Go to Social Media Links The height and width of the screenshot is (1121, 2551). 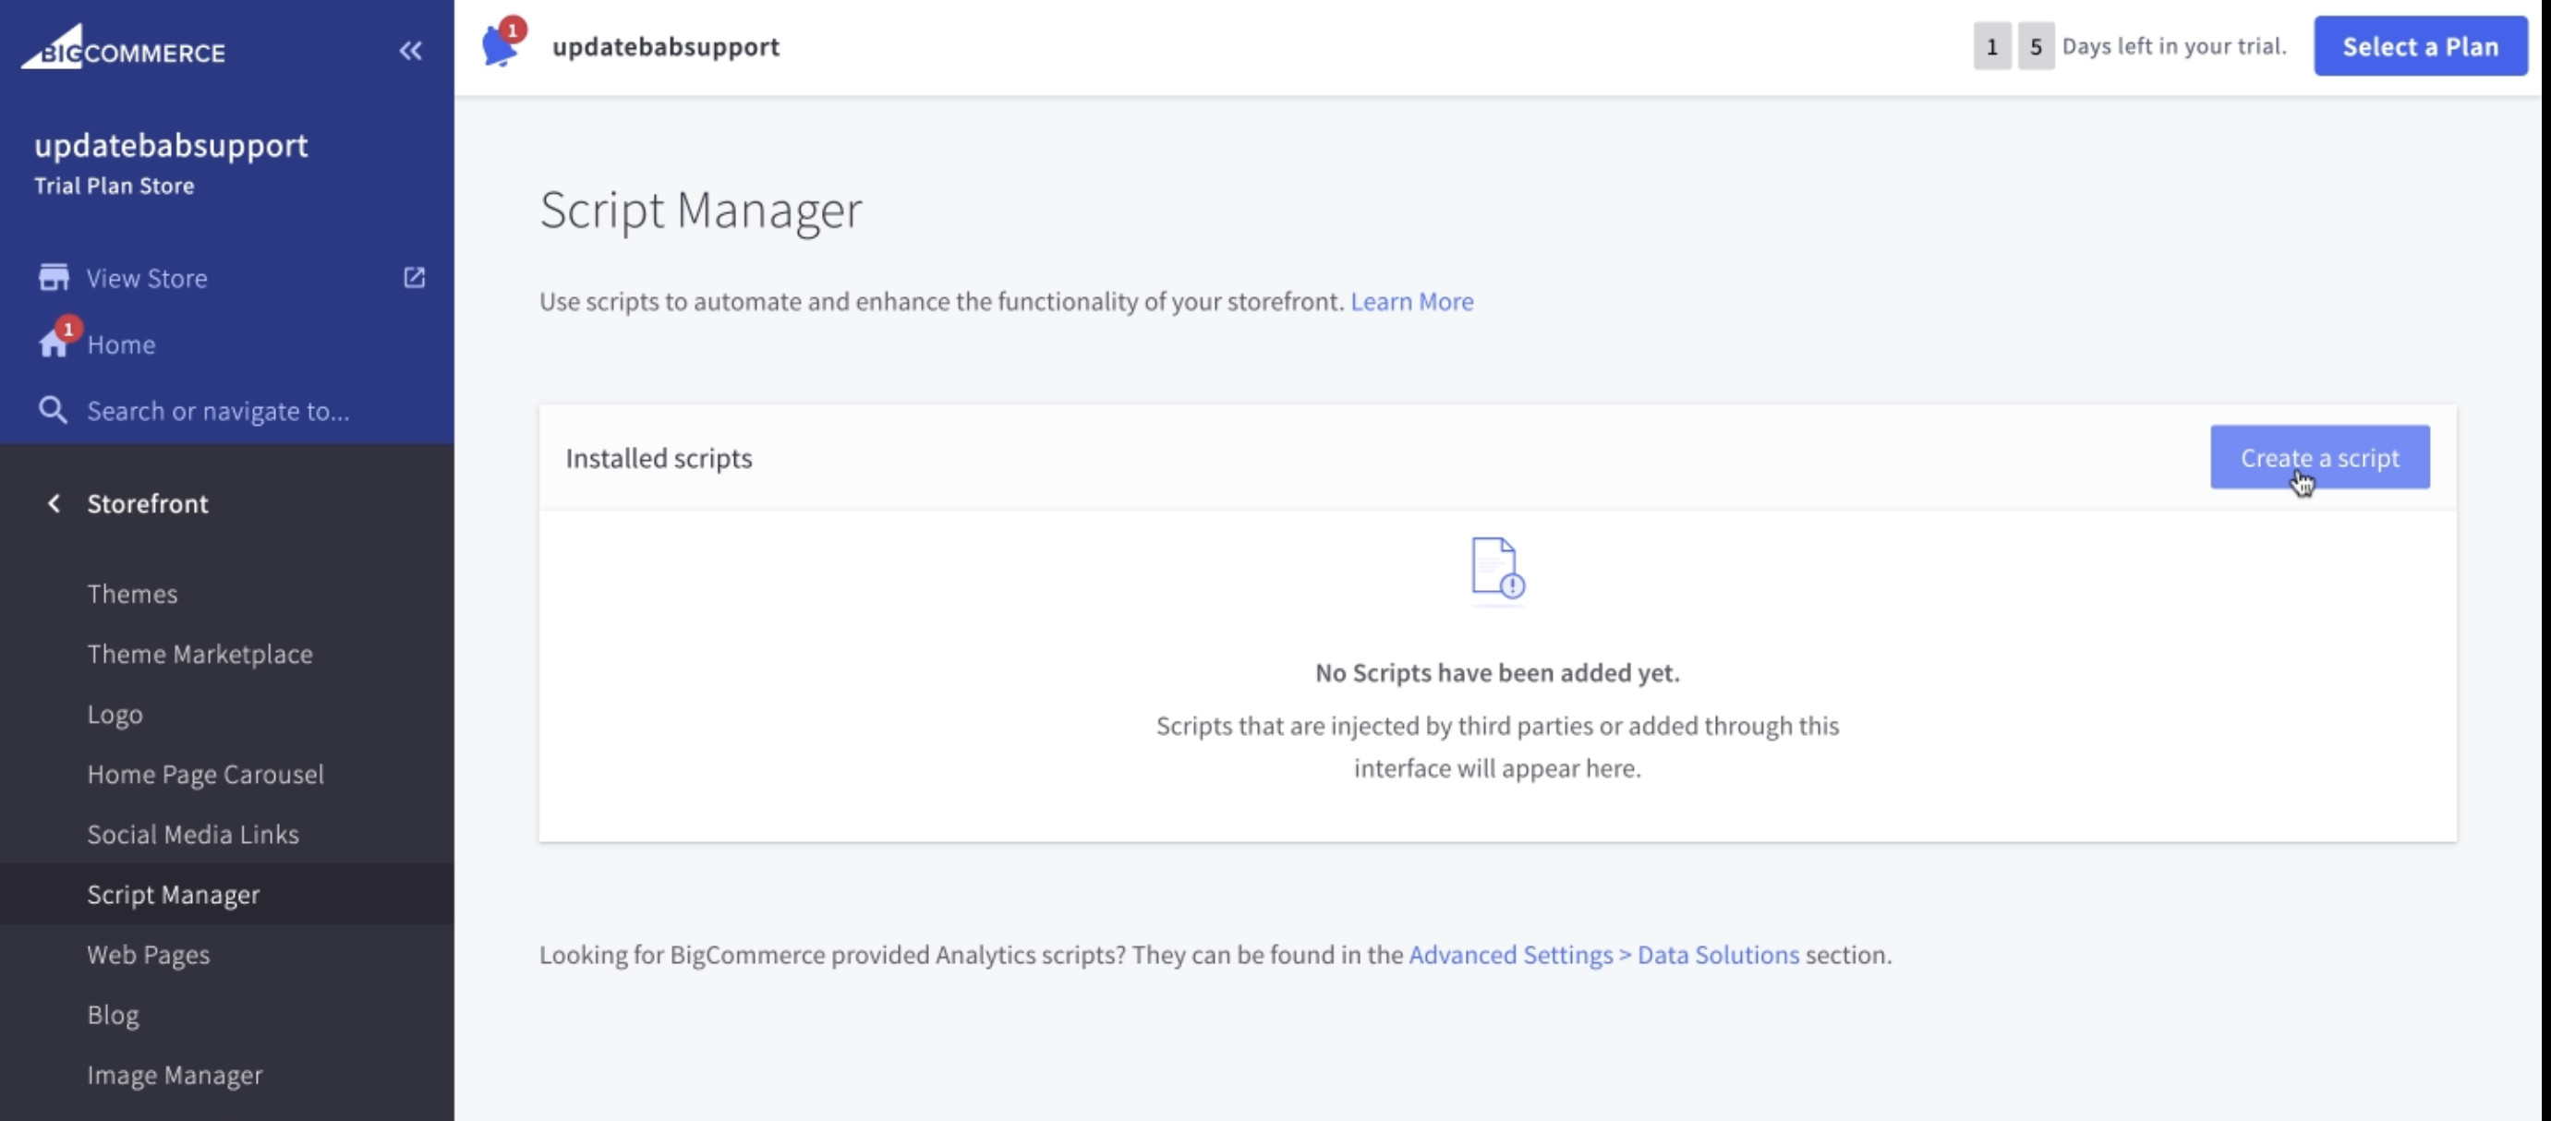pyautogui.click(x=192, y=834)
